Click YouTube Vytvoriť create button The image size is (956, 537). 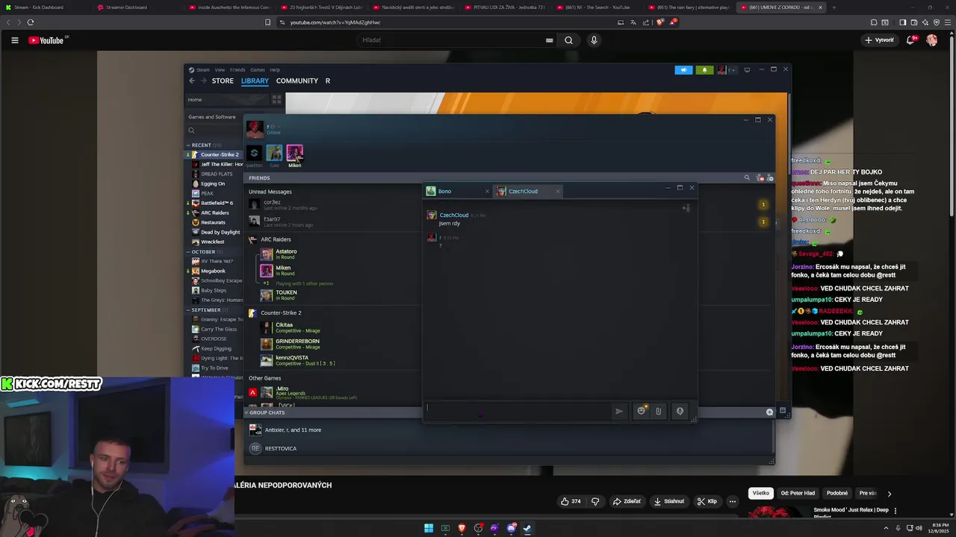879,40
